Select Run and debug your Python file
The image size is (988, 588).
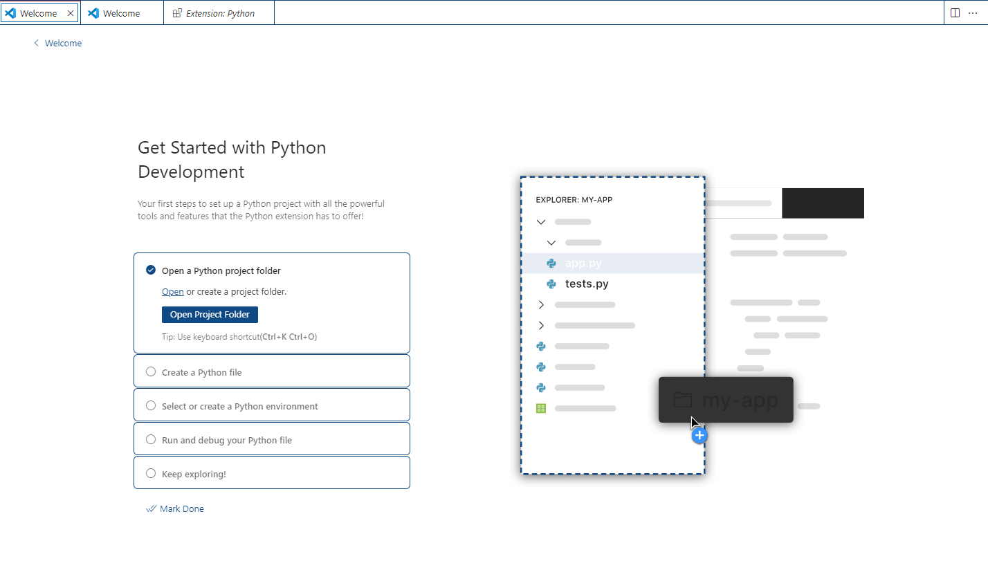(272, 439)
